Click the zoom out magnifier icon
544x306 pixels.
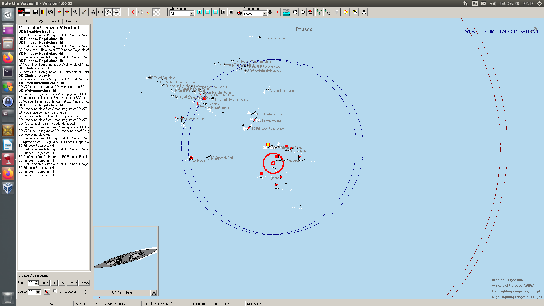point(67,12)
